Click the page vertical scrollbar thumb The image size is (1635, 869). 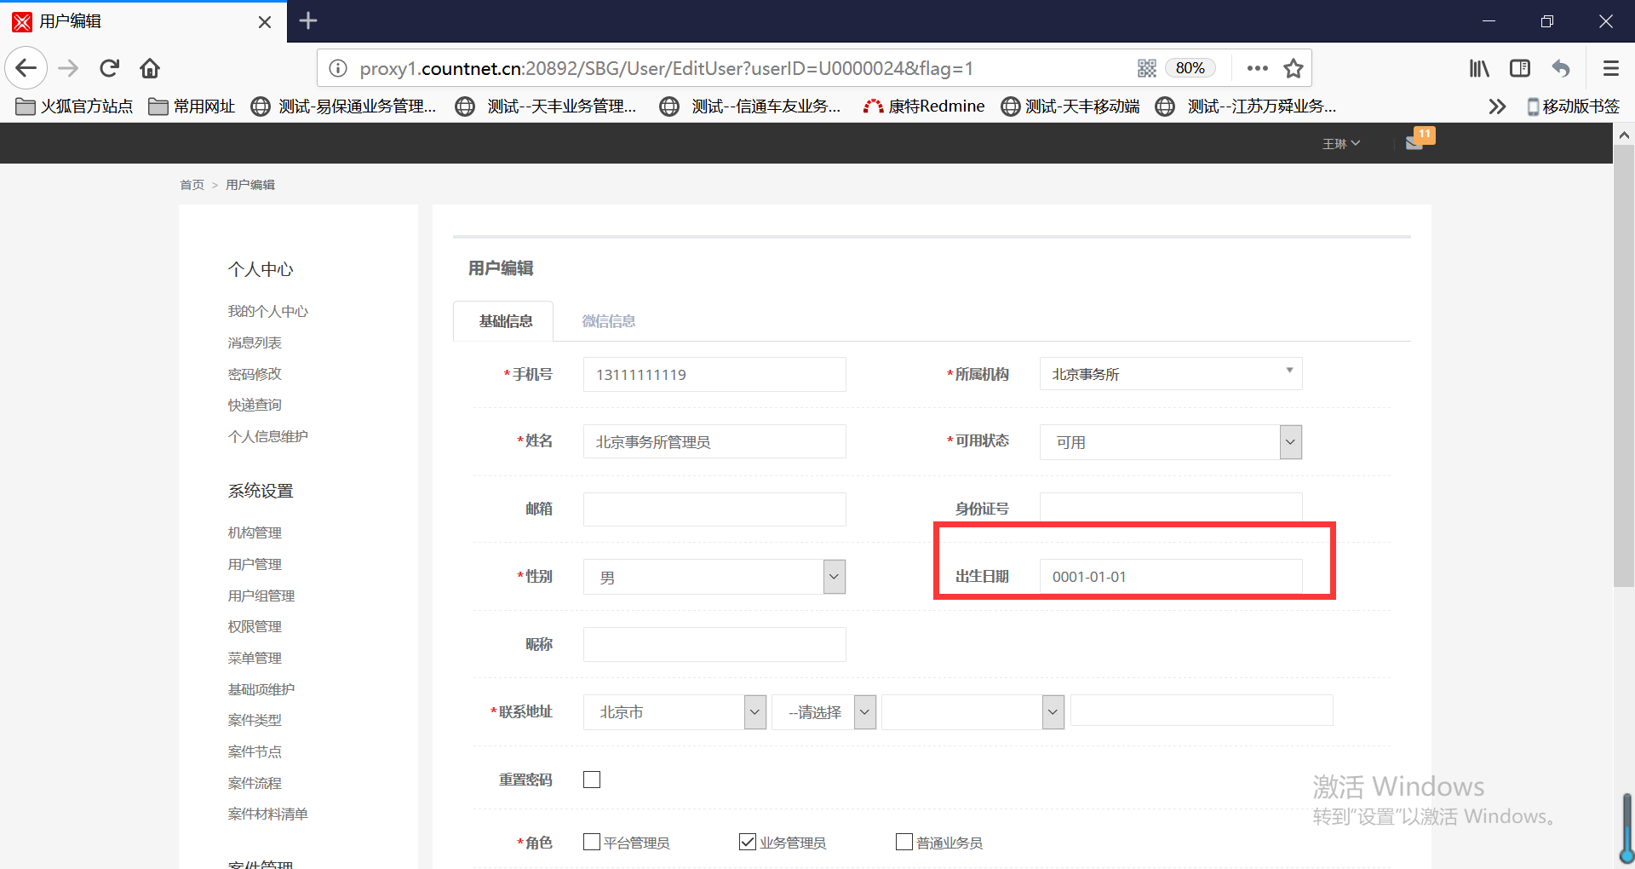[1624, 366]
